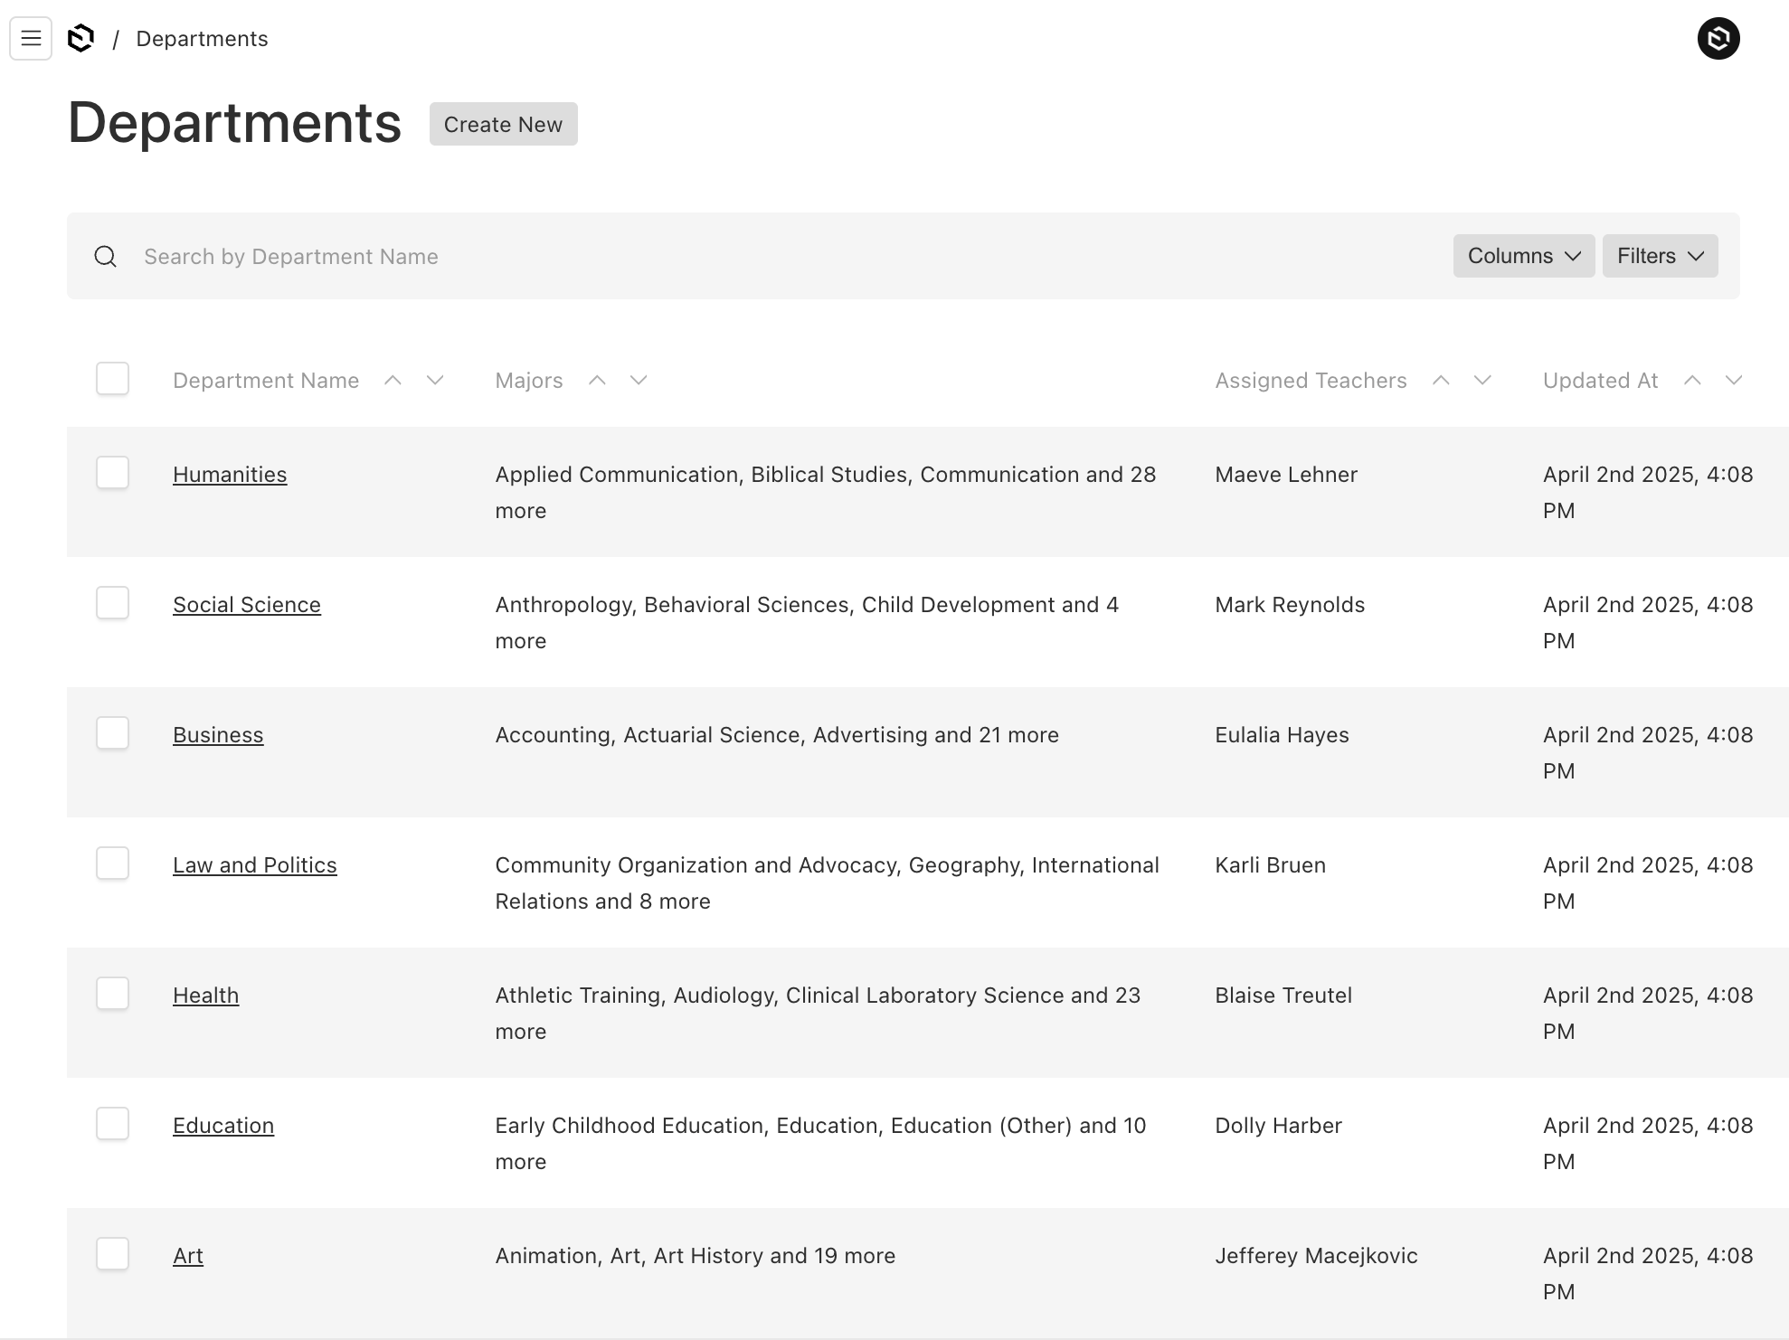
Task: Focus the Search by Department Name field
Action: click(x=778, y=257)
